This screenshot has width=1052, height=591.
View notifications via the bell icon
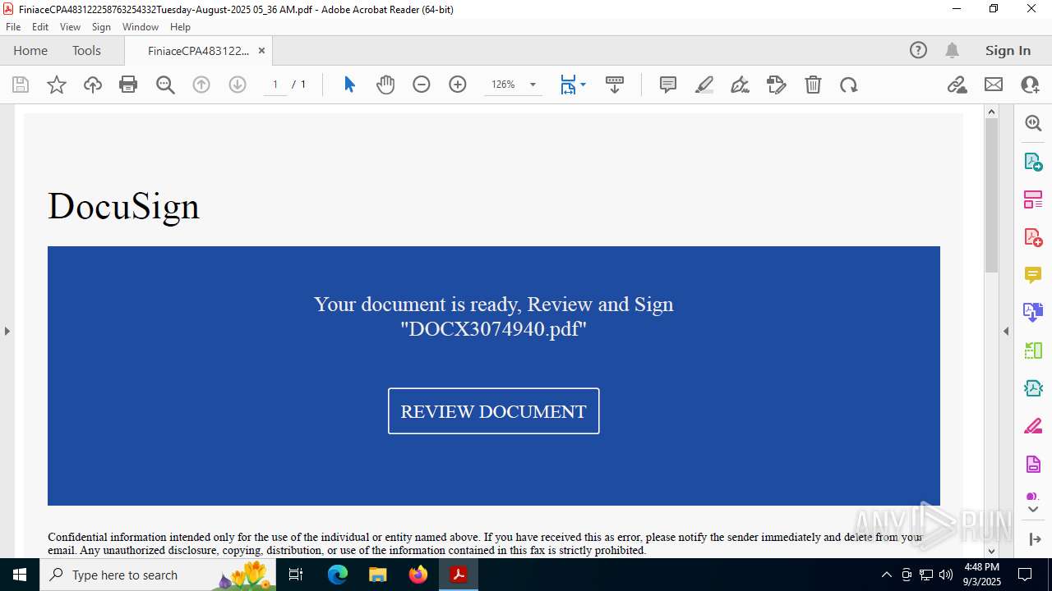point(952,50)
